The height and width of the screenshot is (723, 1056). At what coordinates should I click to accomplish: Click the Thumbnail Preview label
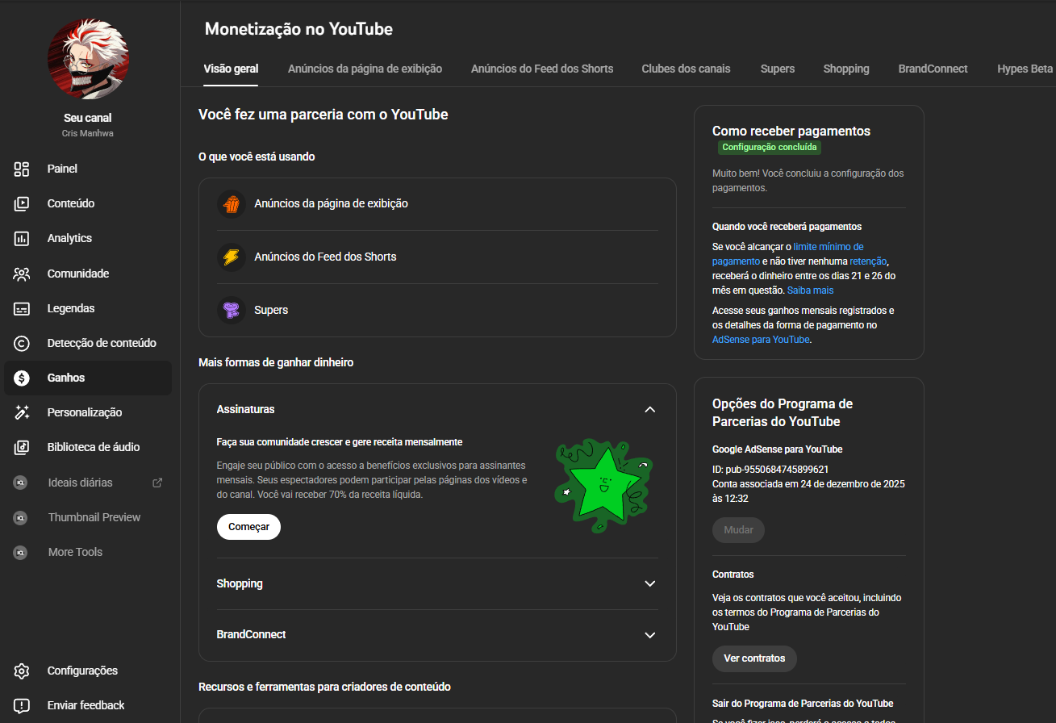point(94,517)
